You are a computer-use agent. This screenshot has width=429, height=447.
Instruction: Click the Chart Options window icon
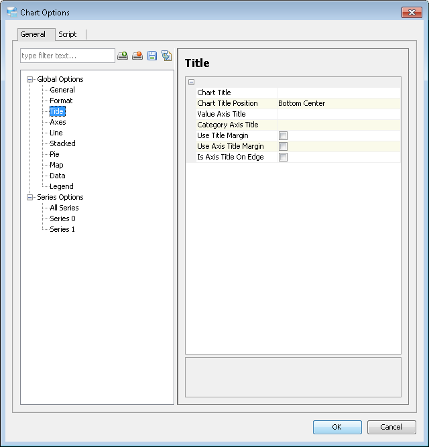[x=12, y=12]
